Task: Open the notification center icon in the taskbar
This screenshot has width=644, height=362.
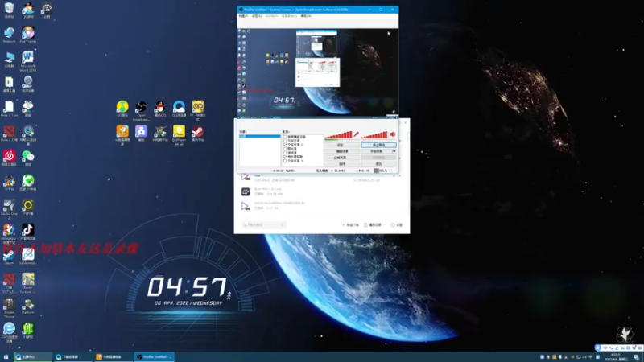Action: 636,357
